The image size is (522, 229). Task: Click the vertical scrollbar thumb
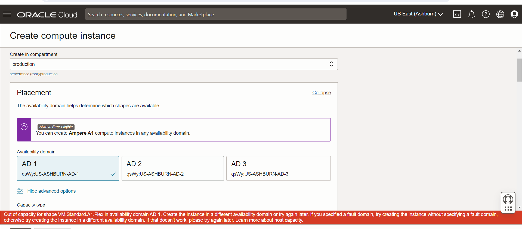click(519, 70)
